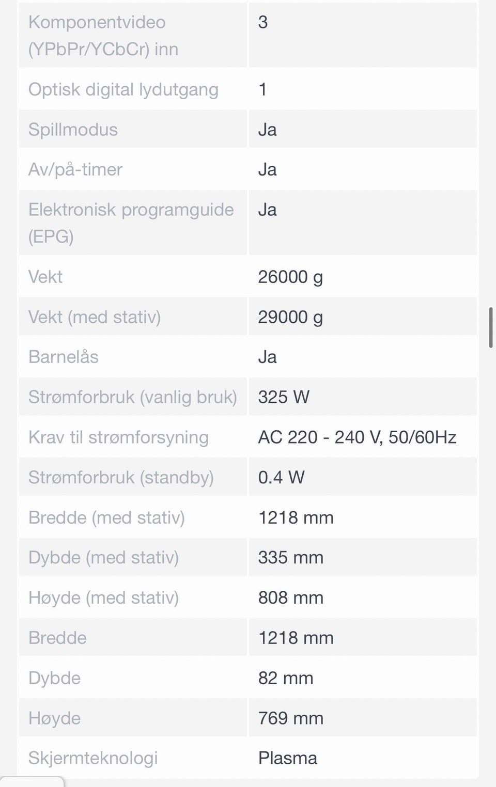Select the Dybde 82 mm value
Viewport: 496px width, 787px height.
285,678
